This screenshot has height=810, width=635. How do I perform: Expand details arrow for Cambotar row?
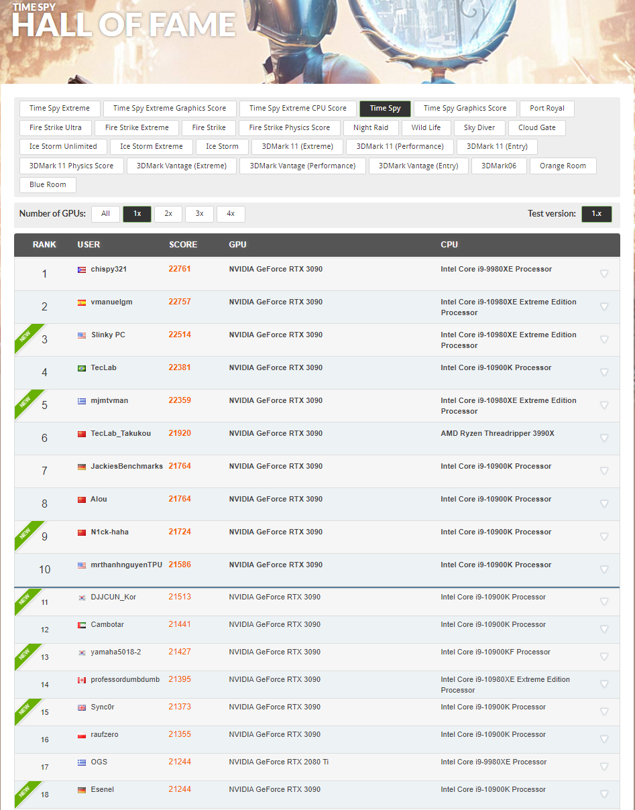(x=604, y=629)
